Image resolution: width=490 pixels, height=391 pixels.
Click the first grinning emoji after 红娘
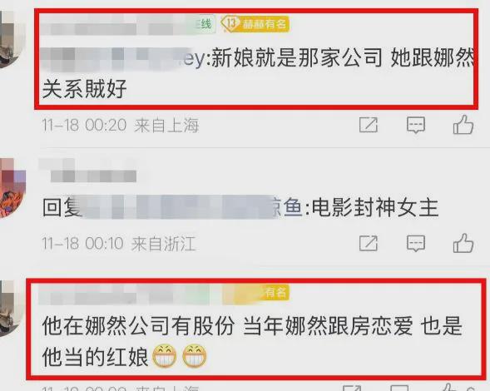tap(165, 356)
